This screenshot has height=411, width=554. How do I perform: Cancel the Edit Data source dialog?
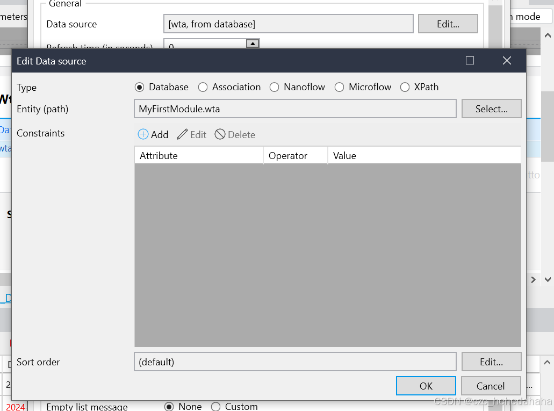coord(491,385)
